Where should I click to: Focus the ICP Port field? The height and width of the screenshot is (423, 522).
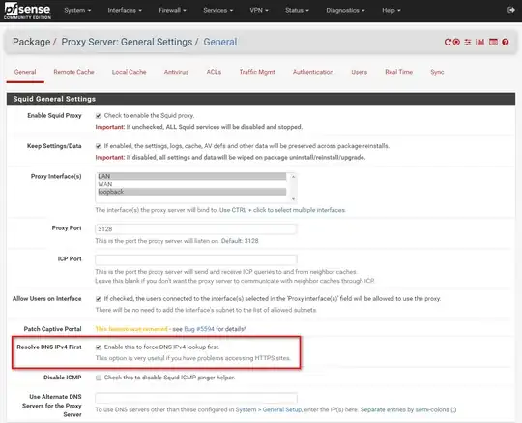point(195,259)
